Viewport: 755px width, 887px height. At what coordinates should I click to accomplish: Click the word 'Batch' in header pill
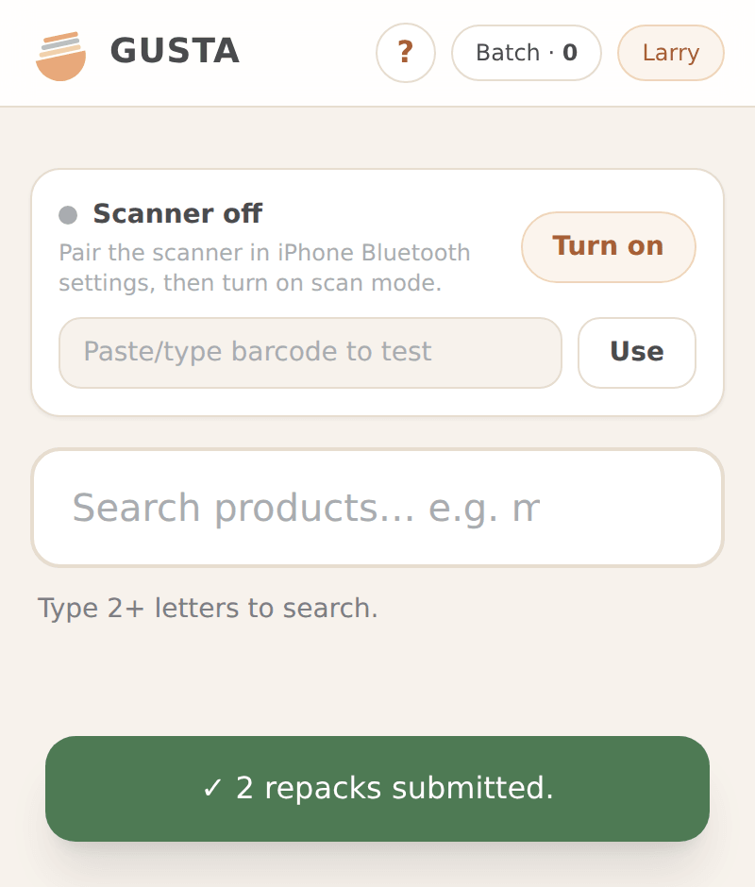[508, 53]
